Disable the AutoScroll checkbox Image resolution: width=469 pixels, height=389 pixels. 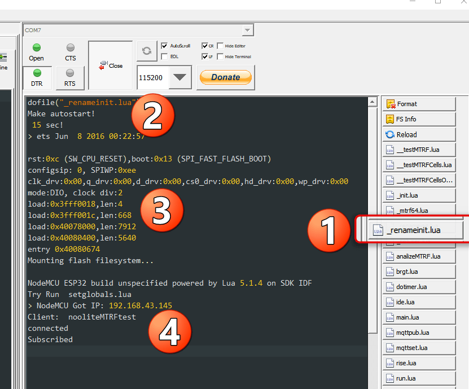[164, 46]
